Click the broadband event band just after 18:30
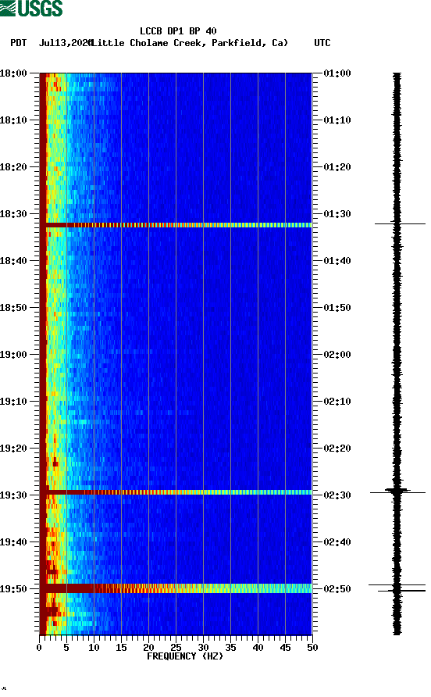The image size is (431, 697). (176, 225)
